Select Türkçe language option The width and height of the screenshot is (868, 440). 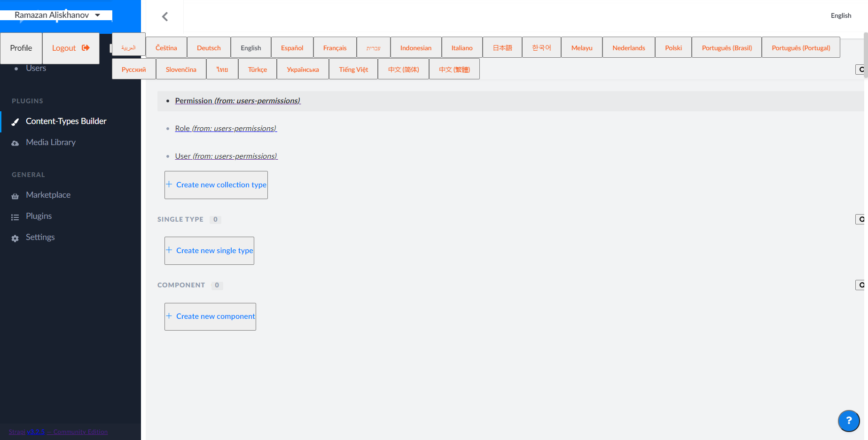(258, 69)
